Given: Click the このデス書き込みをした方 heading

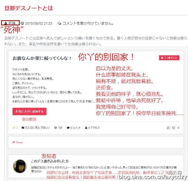Looking at the screenshot, I should tap(50, 161).
